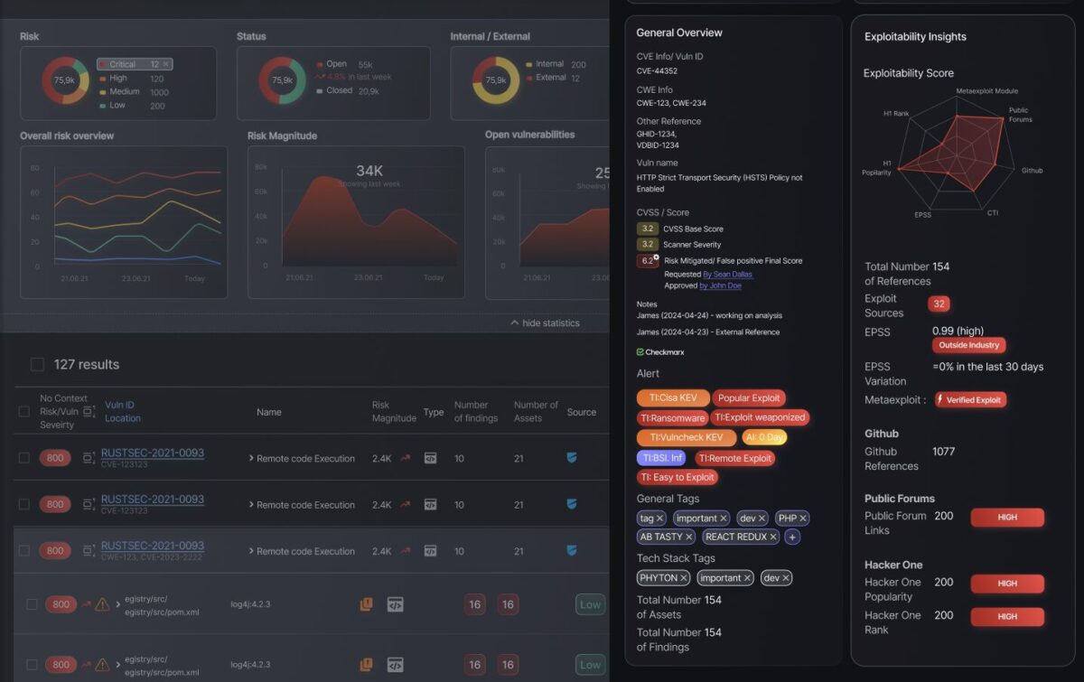Remove the 'PHP' general tag
Image resolution: width=1084 pixels, height=682 pixels.
point(802,519)
